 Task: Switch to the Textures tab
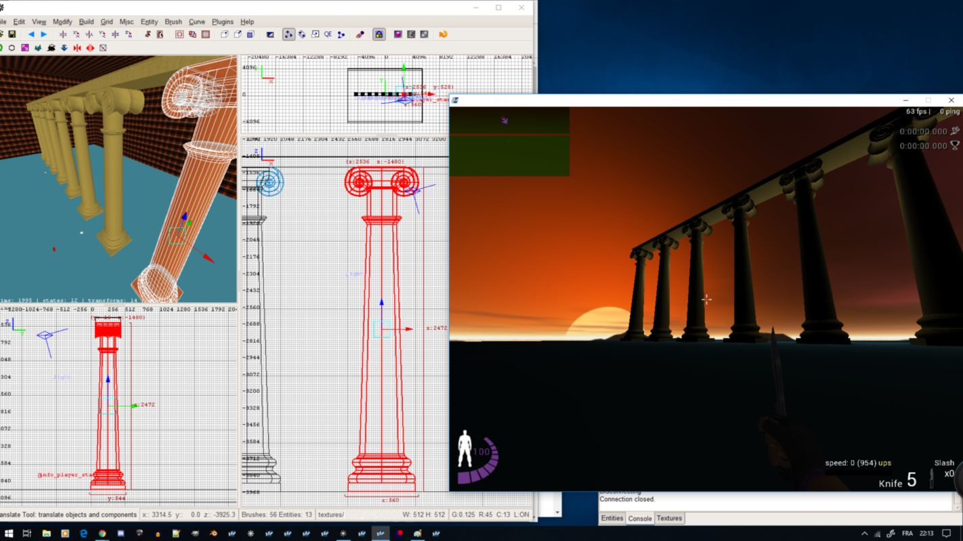click(669, 518)
